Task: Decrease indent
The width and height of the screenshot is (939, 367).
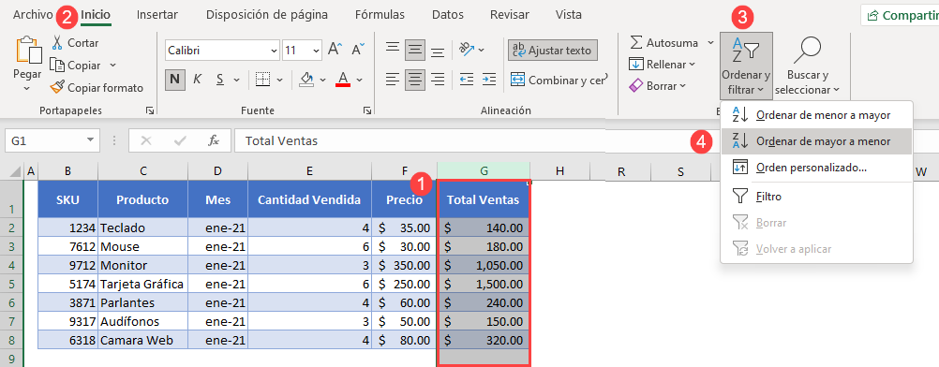Action: (467, 79)
